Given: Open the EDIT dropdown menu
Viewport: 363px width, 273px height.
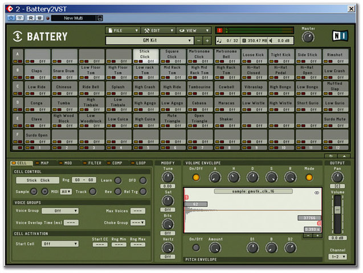Looking at the screenshot, I should [158, 31].
